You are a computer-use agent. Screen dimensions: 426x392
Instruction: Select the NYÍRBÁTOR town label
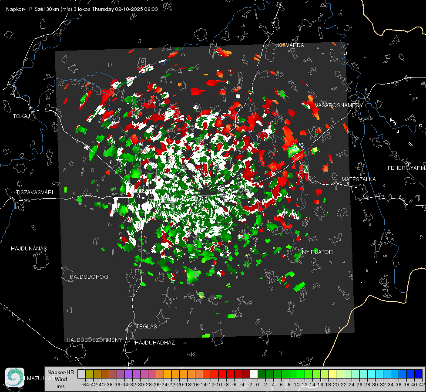[x=318, y=252]
